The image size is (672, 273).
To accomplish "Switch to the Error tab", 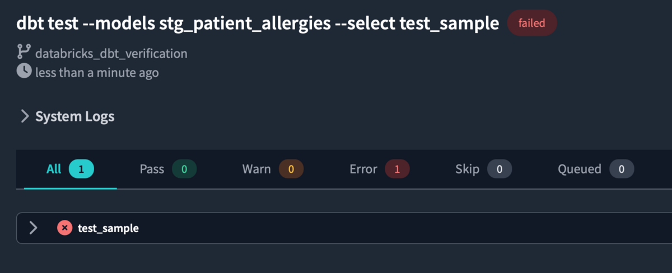I will (x=379, y=169).
